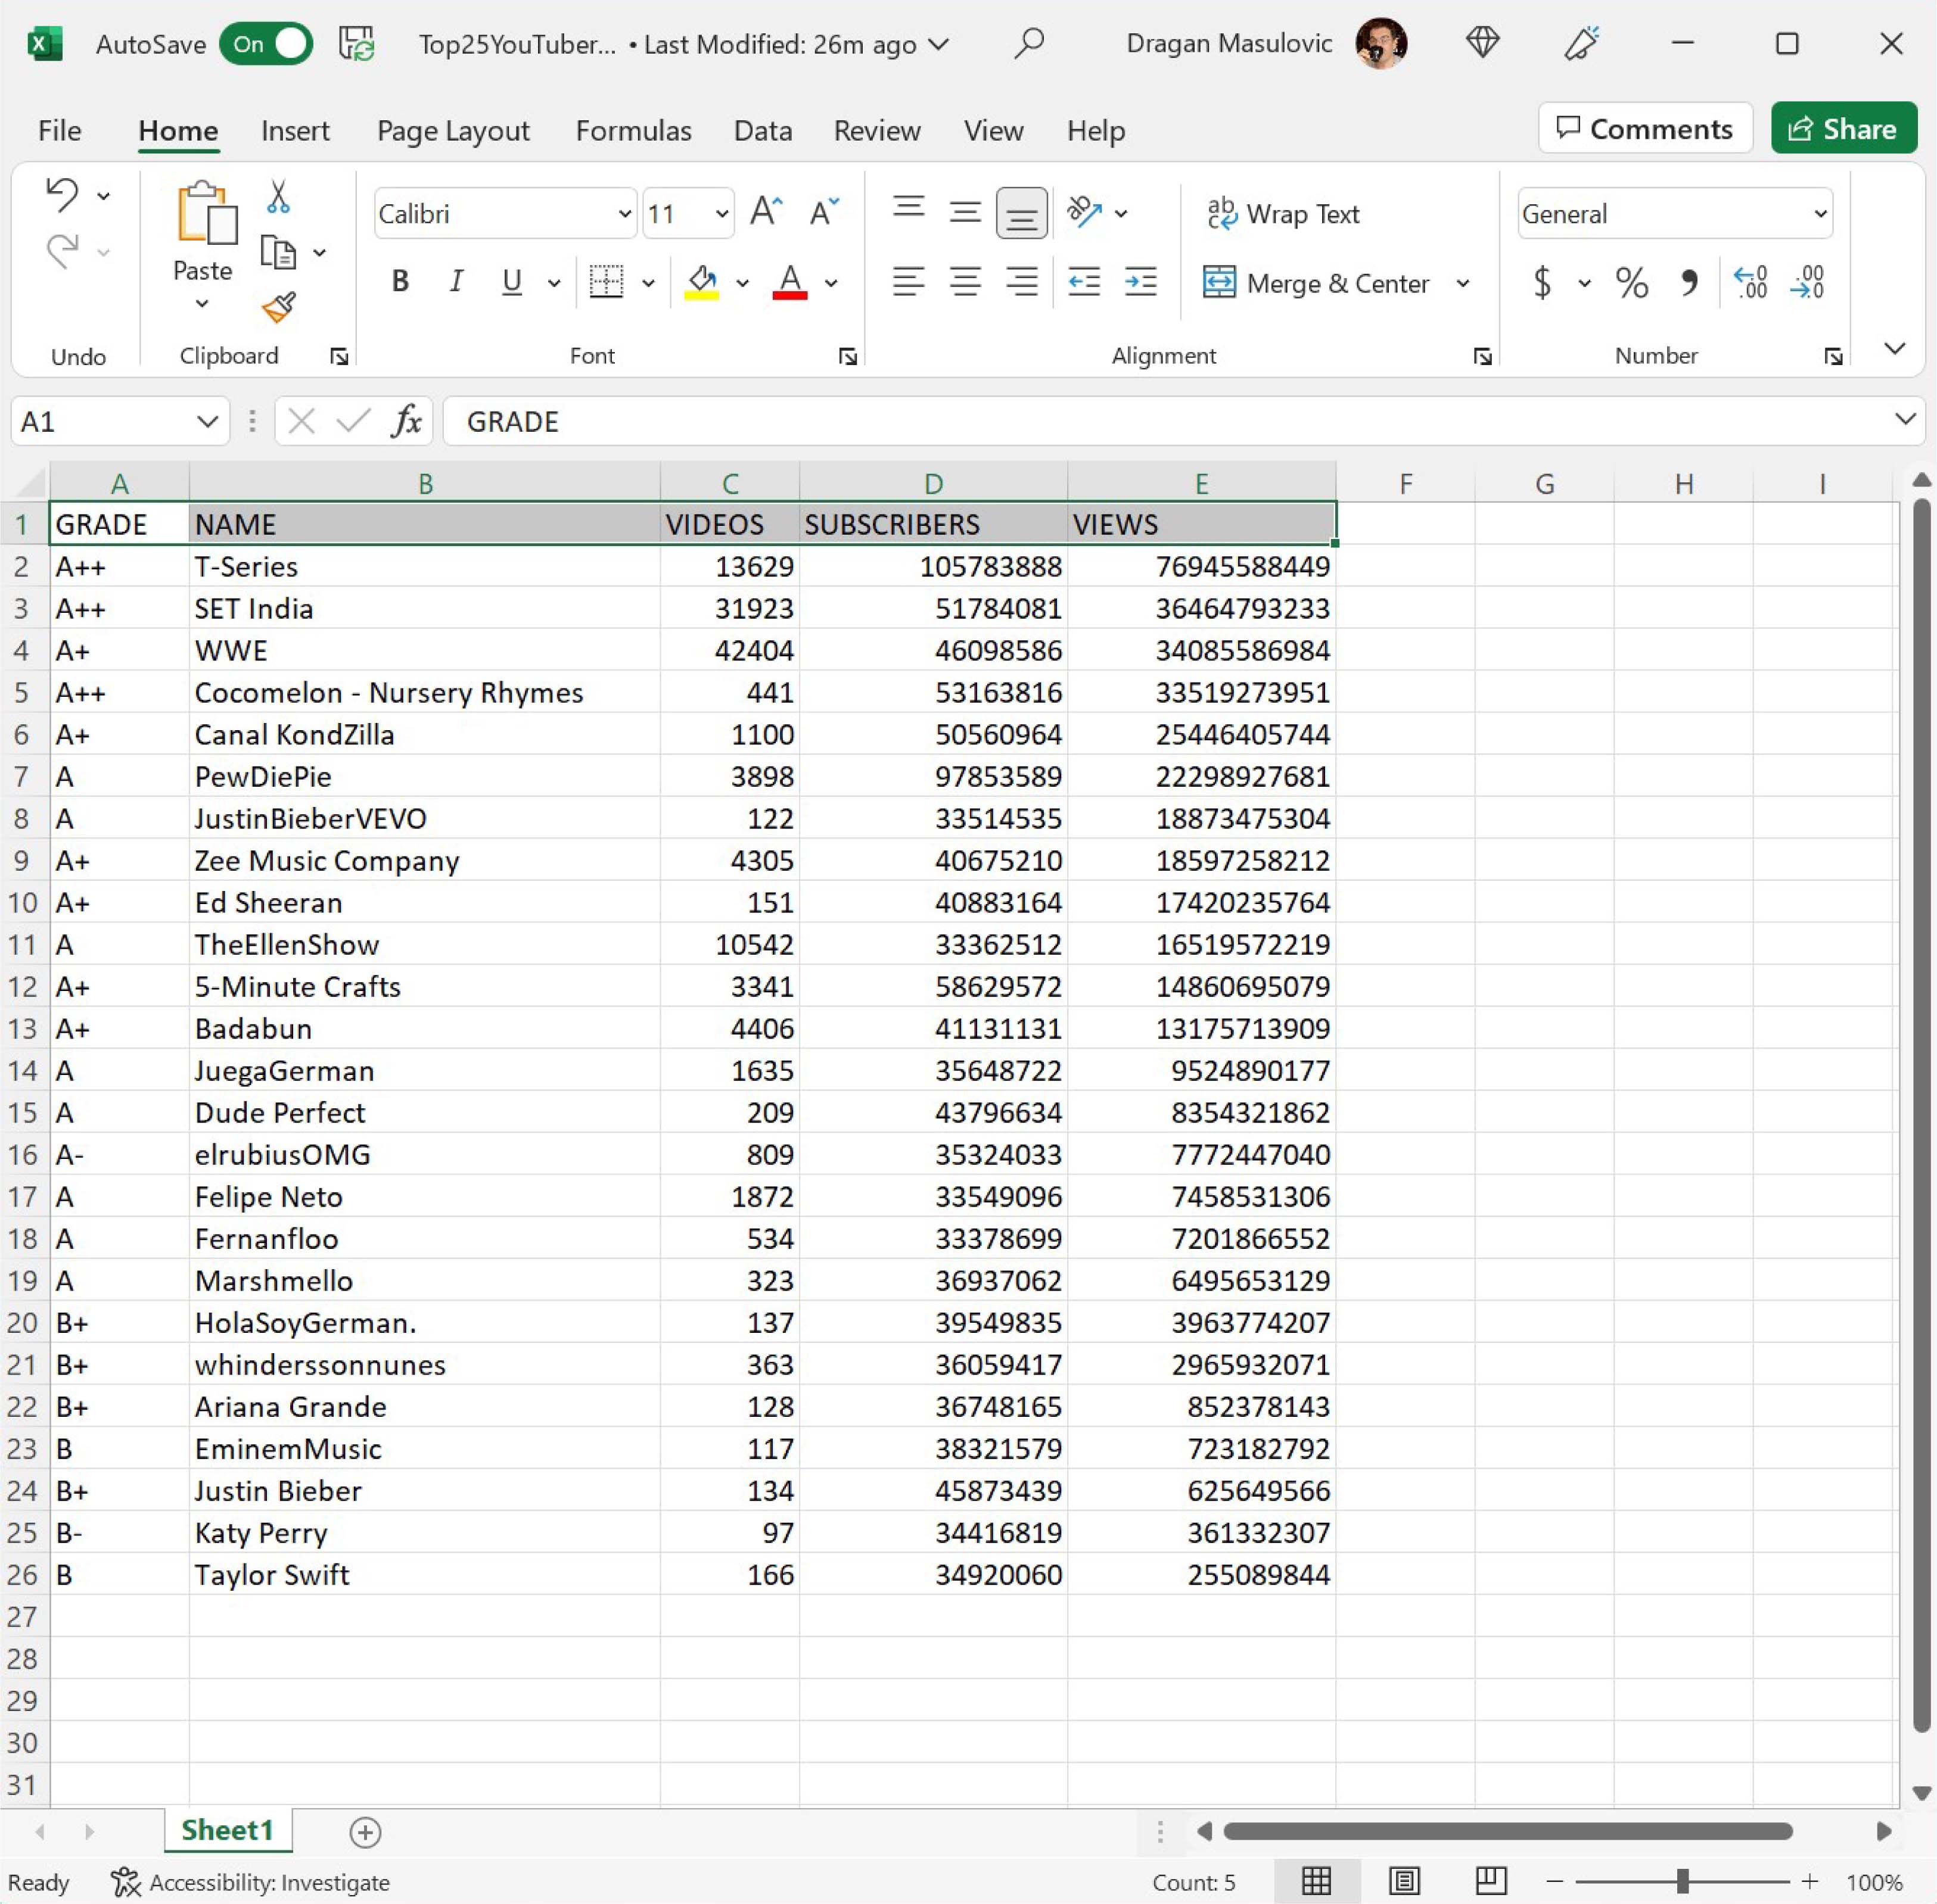Open the Name Box dropdown arrow
Viewport: 1937px width, 1904px height.
click(207, 421)
